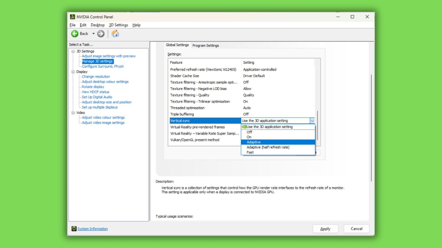
Task: Switch to the Program Settings tab
Action: (x=206, y=45)
